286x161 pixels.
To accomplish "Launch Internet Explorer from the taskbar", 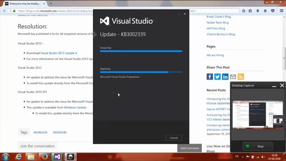I will click(x=19, y=157).
